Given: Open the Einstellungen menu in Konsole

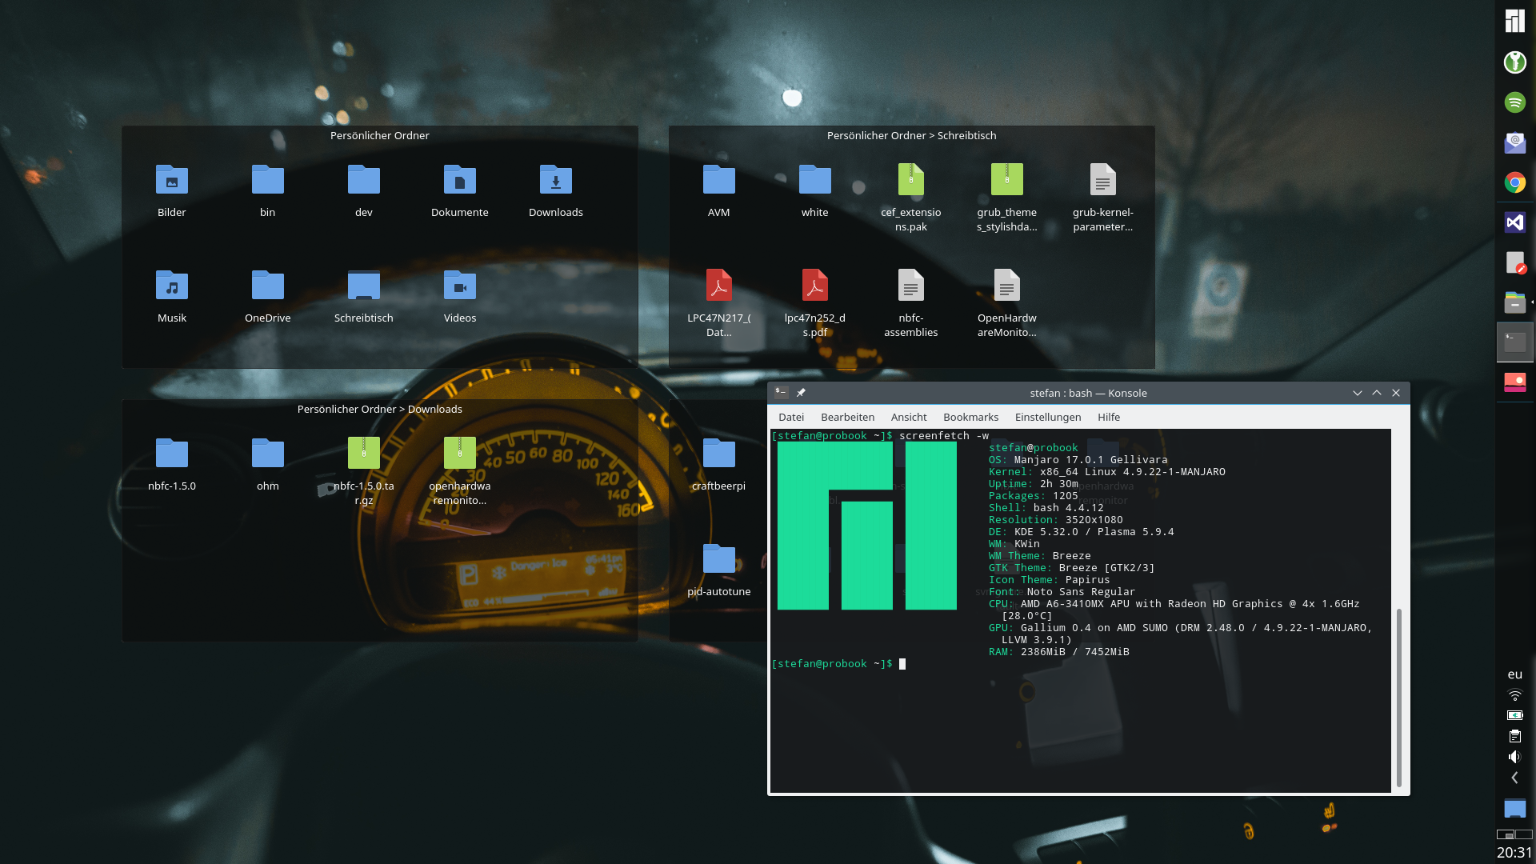Looking at the screenshot, I should (1047, 417).
